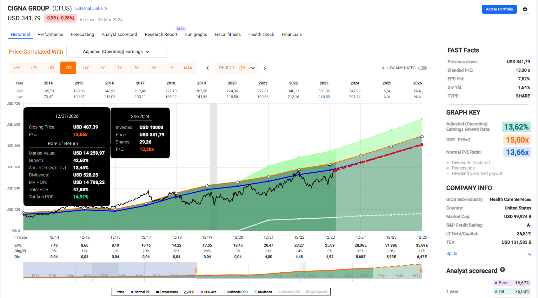Toggle Dividends POR in legend
538x298 pixels.
[x=236, y=292]
